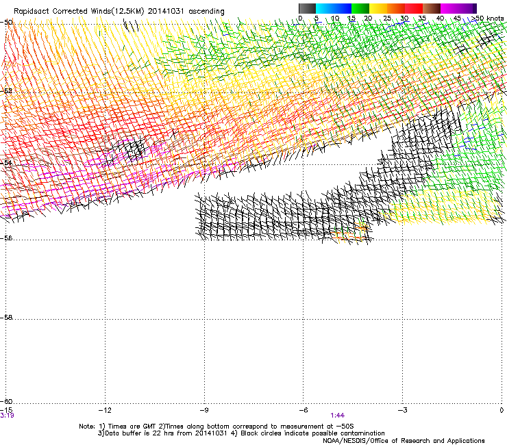Click the yellow 20-25 knots legend swatch

pyautogui.click(x=378, y=8)
